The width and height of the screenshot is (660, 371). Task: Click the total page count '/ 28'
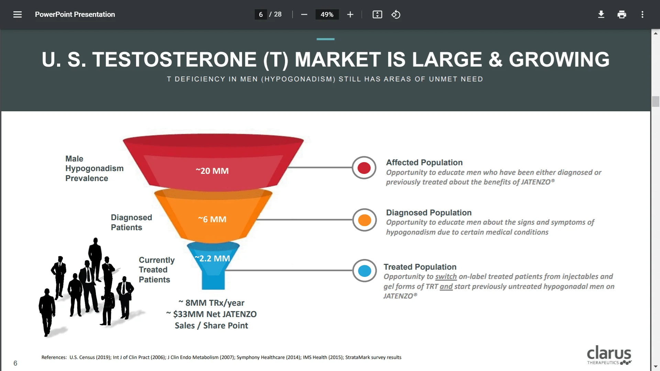(x=275, y=14)
